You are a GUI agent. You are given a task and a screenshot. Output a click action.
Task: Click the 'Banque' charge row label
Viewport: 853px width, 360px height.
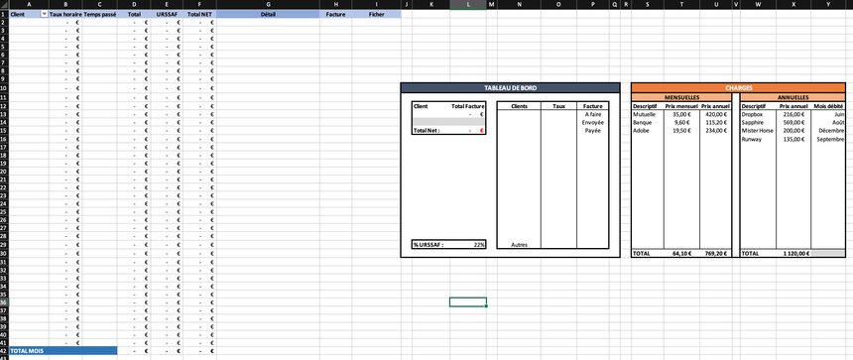pyautogui.click(x=648, y=123)
